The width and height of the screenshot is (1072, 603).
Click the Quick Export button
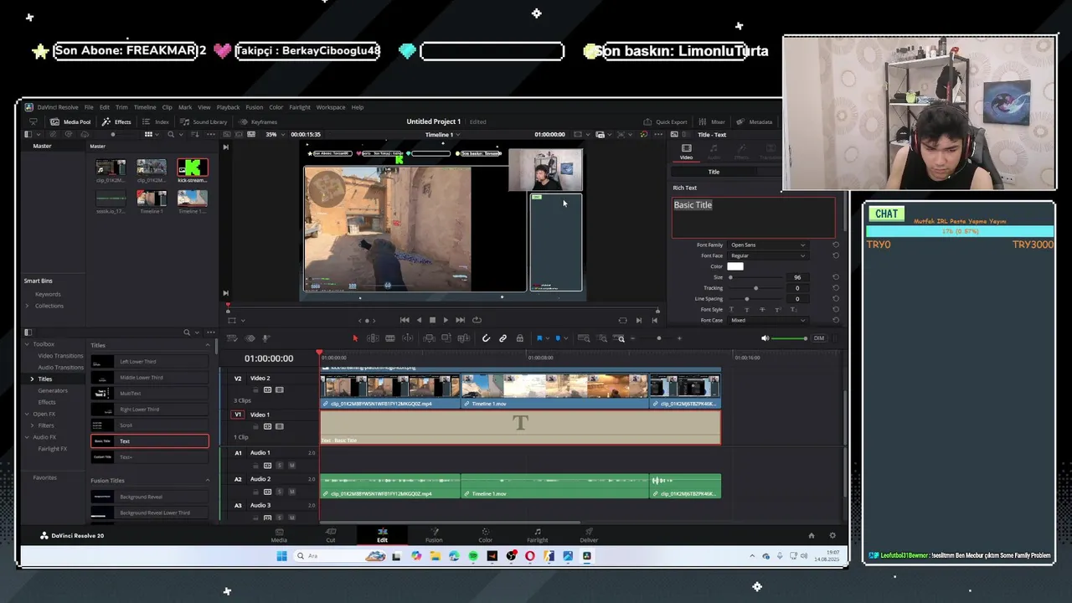click(x=665, y=121)
